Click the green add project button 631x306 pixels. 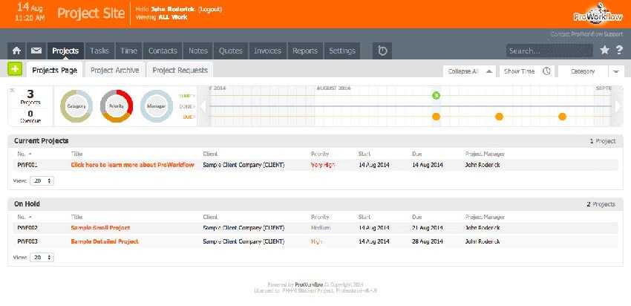point(15,69)
